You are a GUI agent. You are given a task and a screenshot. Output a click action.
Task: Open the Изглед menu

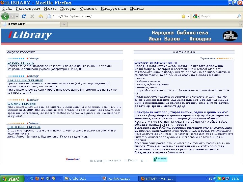click(50, 8)
